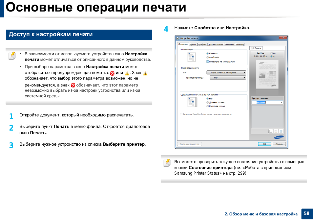Click the first preset button below the presets list
Image resolution: width=313 pixels, height=222 pixels.
tap(270, 131)
